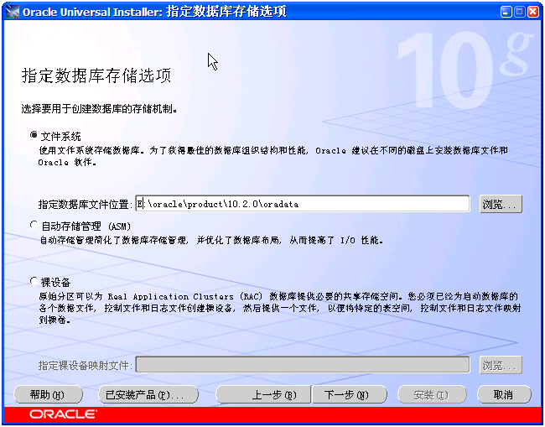Click Oracle Universal Installer title bar icon
Screen dimensions: 545x427
[13, 12]
